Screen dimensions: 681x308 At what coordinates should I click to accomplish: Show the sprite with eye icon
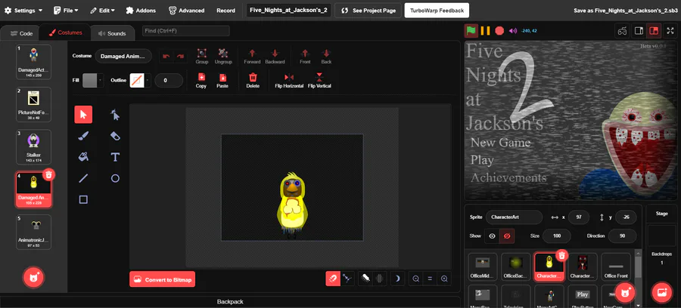point(492,236)
